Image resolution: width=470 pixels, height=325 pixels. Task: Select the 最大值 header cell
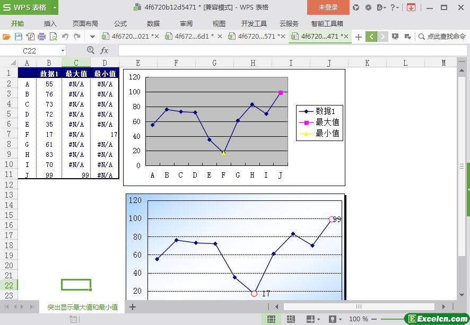[76, 74]
